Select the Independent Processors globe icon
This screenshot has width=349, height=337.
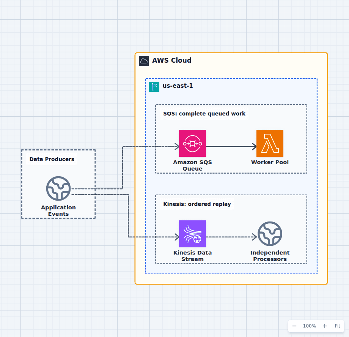[x=270, y=234]
